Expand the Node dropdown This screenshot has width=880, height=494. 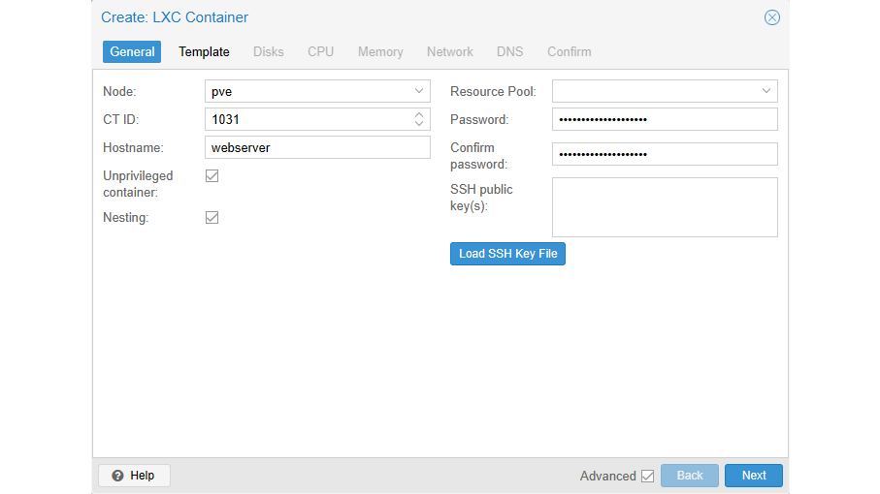click(x=419, y=91)
